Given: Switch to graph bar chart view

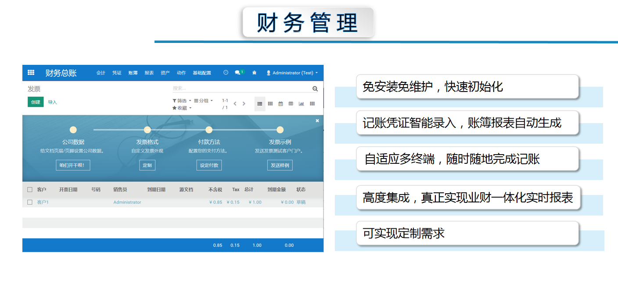Looking at the screenshot, I should 301,104.
